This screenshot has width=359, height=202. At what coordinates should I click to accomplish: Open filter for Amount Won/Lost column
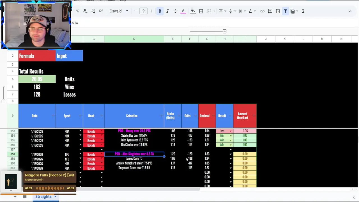(254, 116)
